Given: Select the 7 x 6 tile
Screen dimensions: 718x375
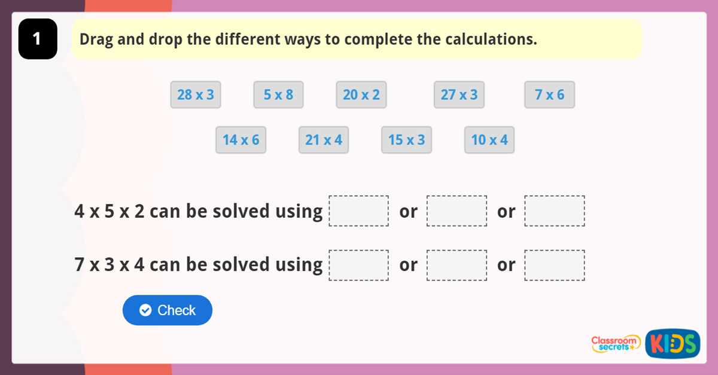Looking at the screenshot, I should [549, 94].
